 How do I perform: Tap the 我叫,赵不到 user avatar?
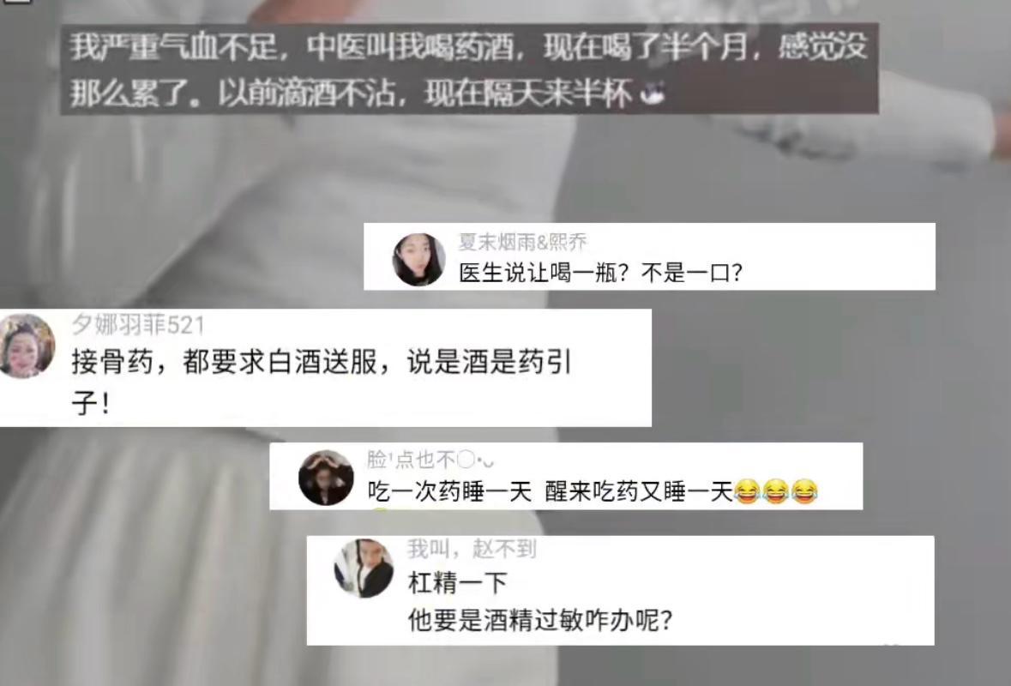tap(363, 569)
